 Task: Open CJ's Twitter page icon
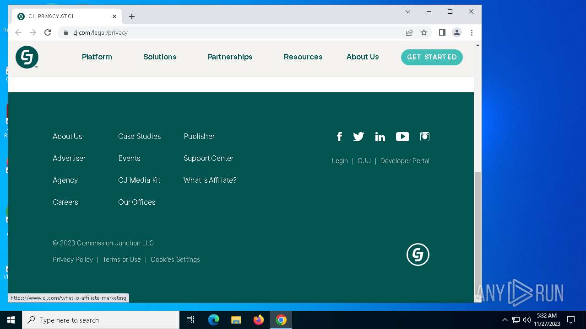tap(358, 137)
